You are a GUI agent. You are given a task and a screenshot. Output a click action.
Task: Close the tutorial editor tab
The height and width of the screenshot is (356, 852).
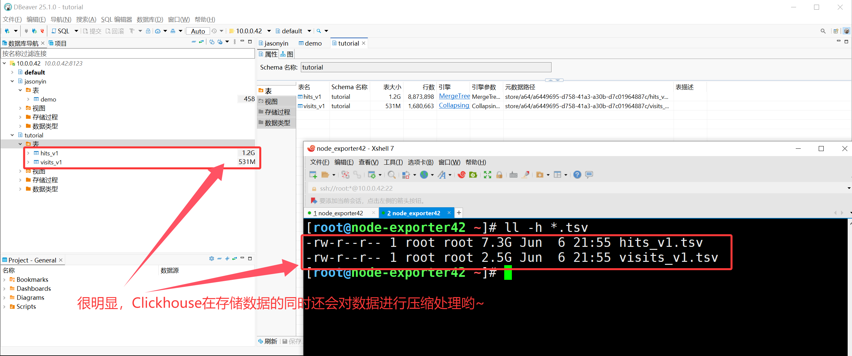click(364, 43)
